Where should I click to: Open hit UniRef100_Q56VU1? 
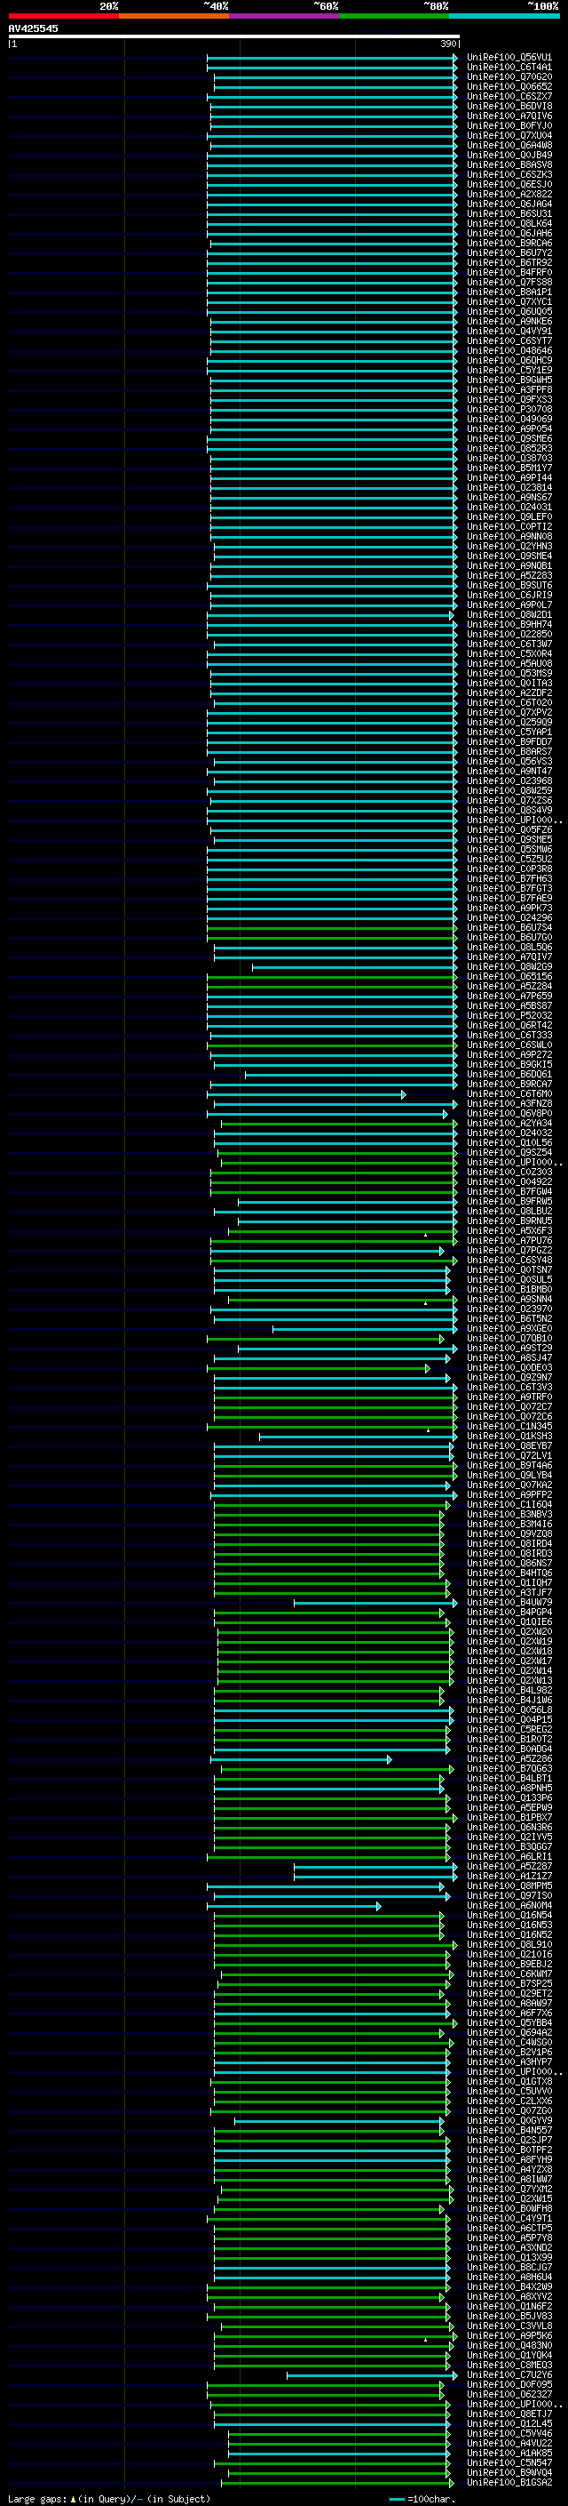click(x=509, y=58)
